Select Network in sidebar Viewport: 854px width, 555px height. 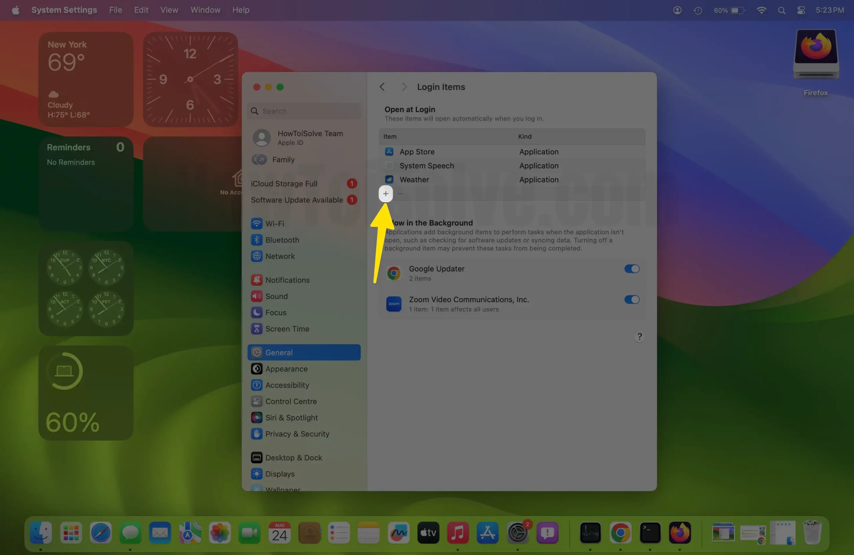tap(304, 256)
